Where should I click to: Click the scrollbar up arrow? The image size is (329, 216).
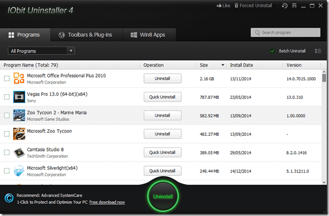pyautogui.click(x=324, y=71)
